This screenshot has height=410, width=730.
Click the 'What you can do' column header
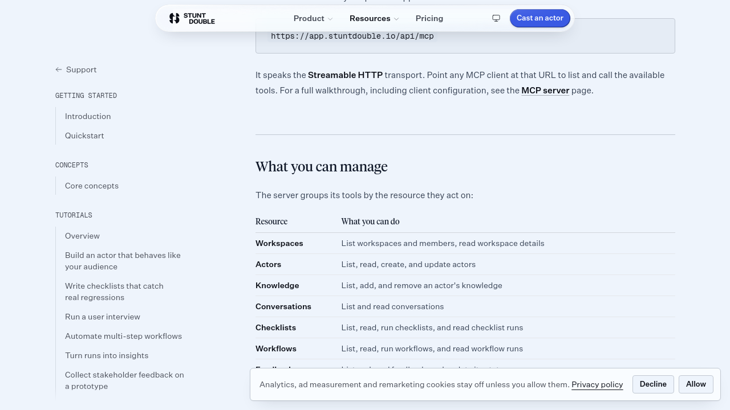370,222
